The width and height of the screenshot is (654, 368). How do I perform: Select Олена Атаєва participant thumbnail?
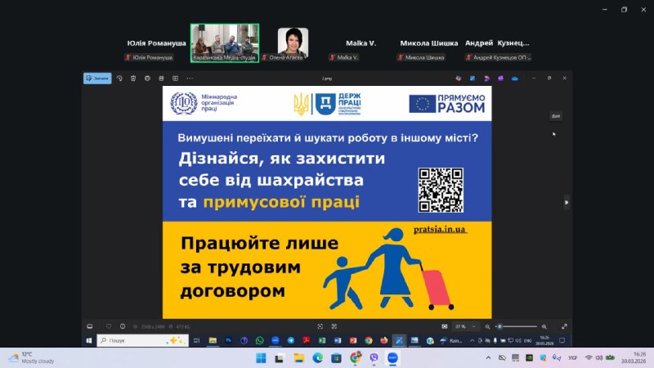pyautogui.click(x=293, y=43)
